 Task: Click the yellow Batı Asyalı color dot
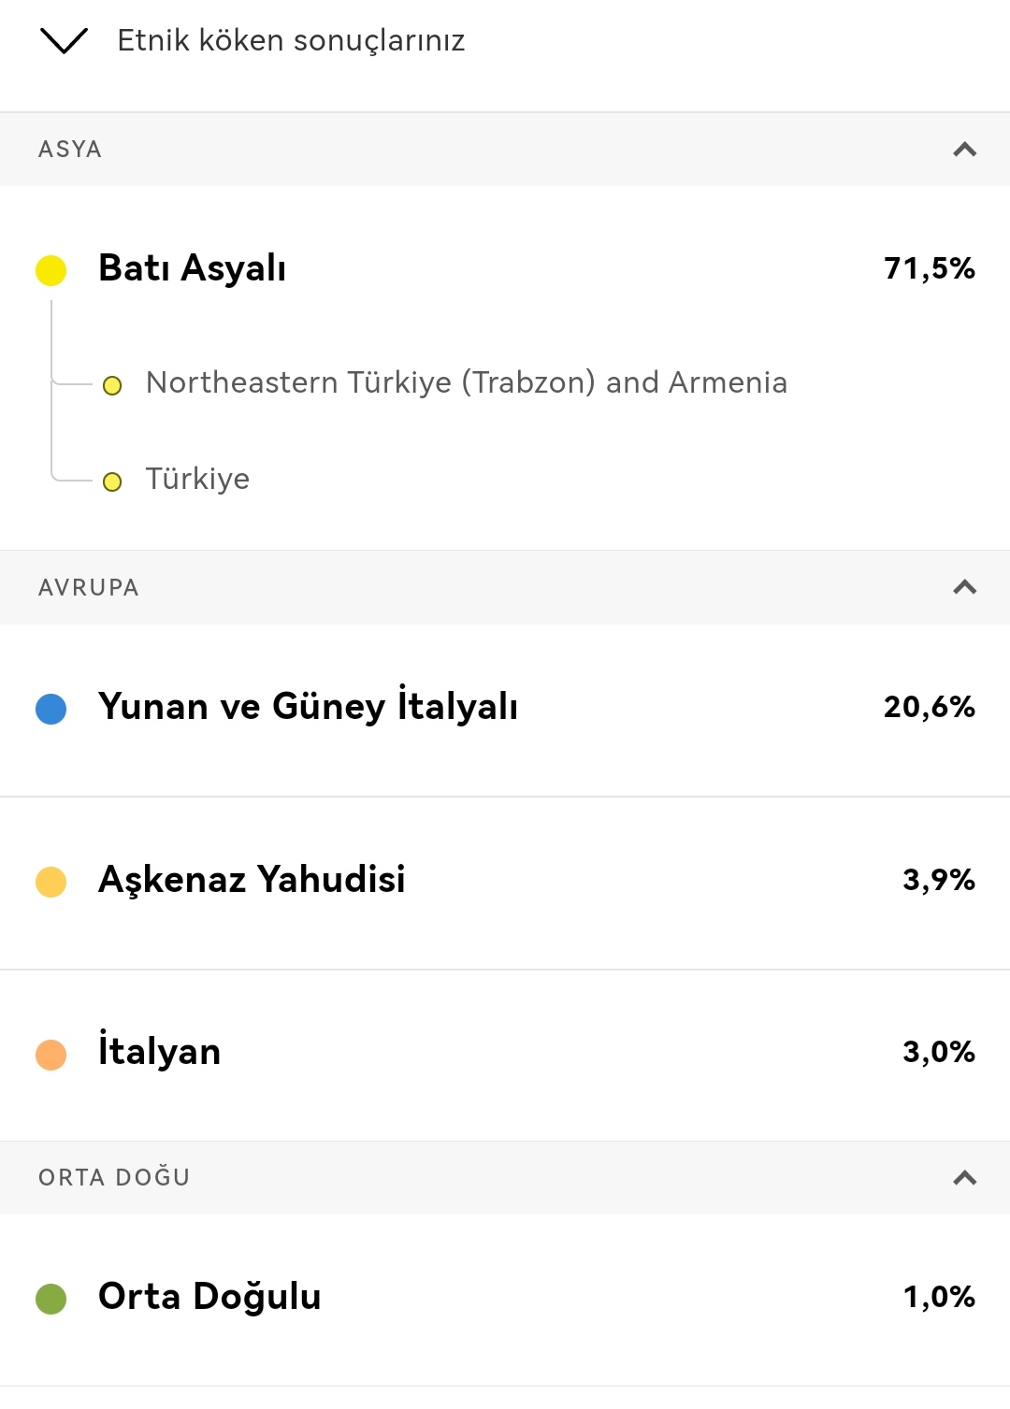tap(51, 270)
